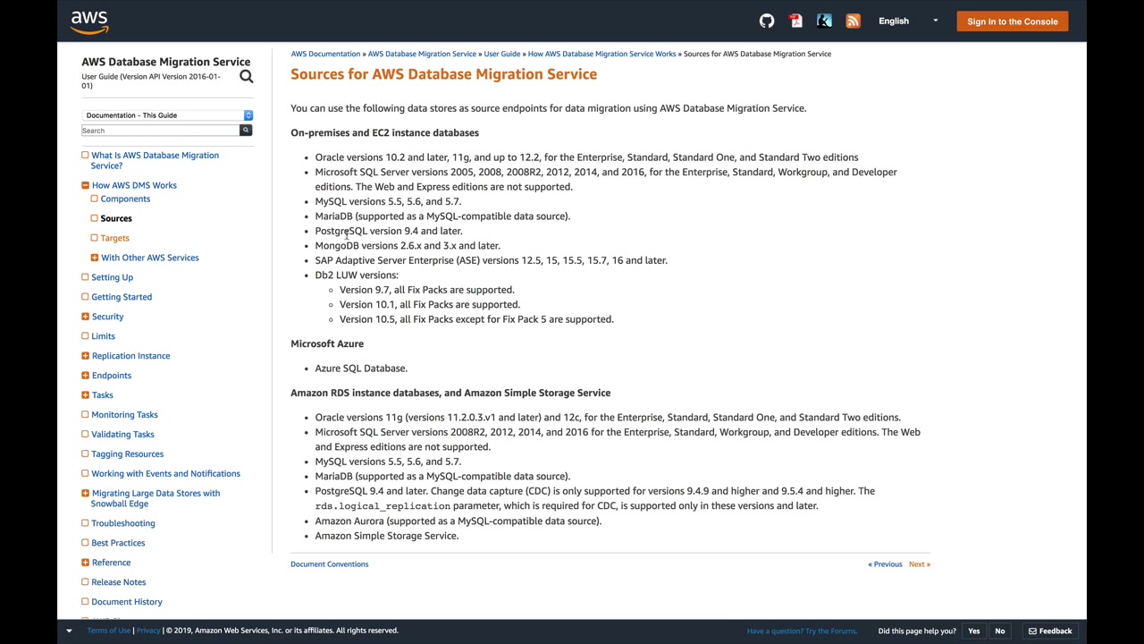Screen dimensions: 1144x644
Task: Click the 'SAP Adaptive Server Enterprise (ASE)' item
Action: 492,260
